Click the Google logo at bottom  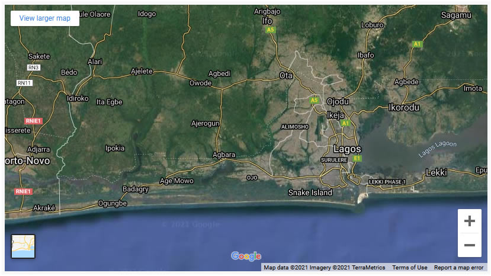(246, 256)
